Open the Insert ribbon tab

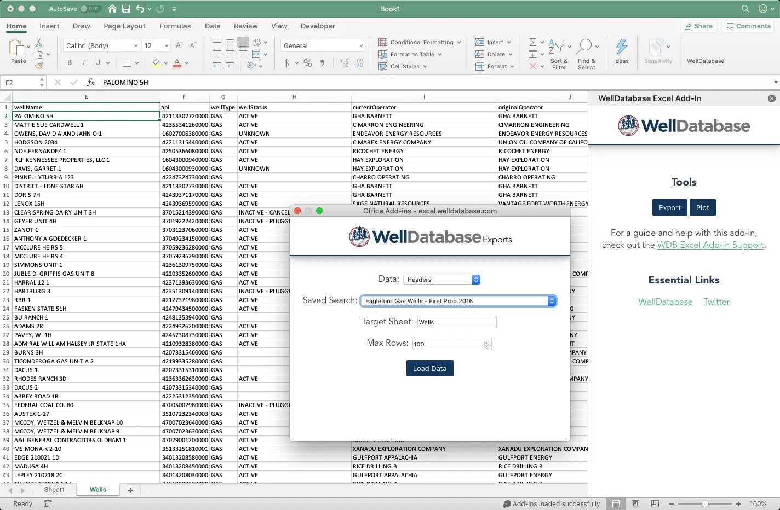(x=49, y=26)
